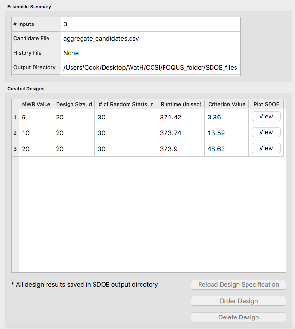Screen dimensions: 295x329
Task: Click View button for MWR value 5
Action: point(266,117)
